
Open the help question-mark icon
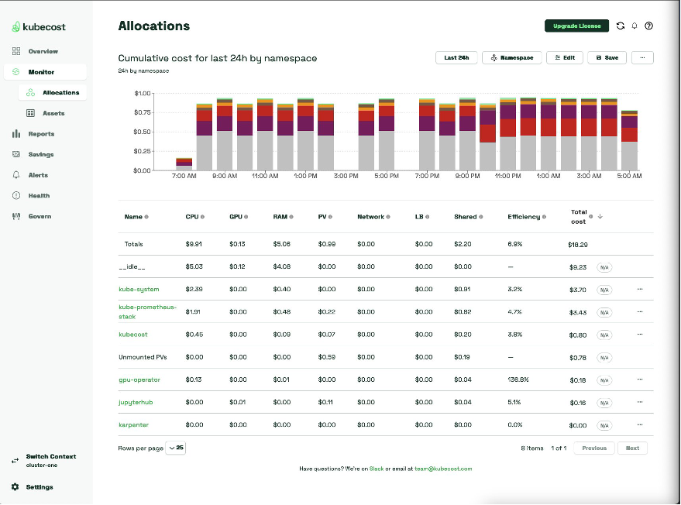pos(649,26)
